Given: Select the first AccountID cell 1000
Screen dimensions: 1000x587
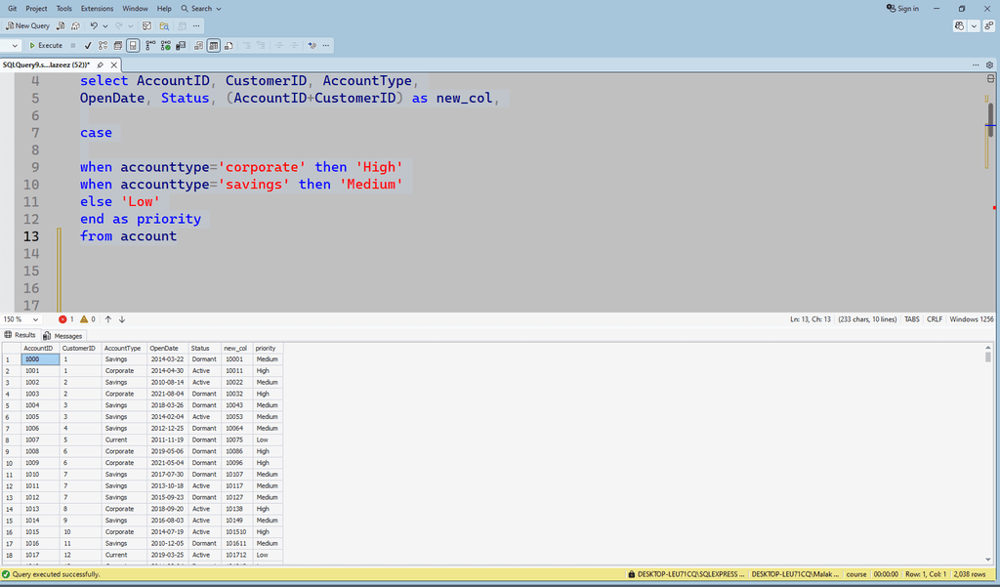Looking at the screenshot, I should [x=39, y=359].
